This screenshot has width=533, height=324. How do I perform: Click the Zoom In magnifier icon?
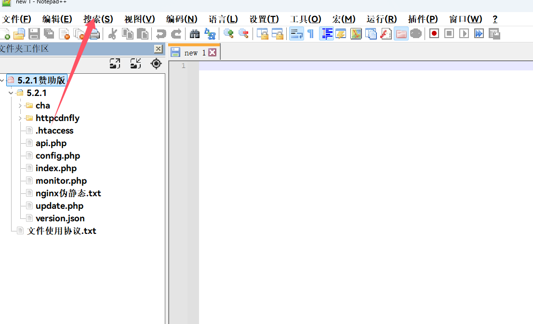click(x=228, y=34)
